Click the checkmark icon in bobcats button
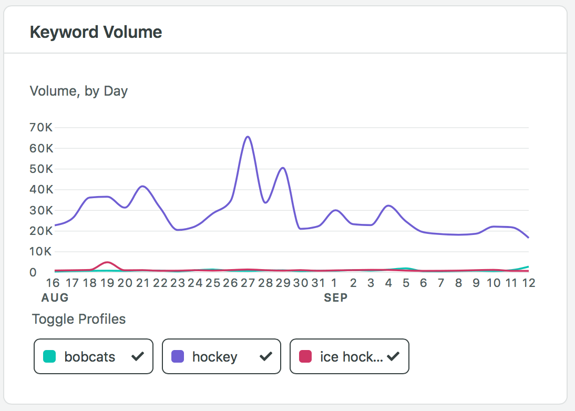 (x=137, y=357)
